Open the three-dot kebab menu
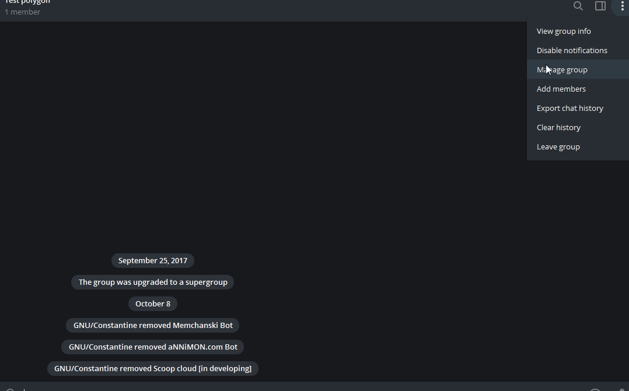This screenshot has width=629, height=391. point(622,6)
